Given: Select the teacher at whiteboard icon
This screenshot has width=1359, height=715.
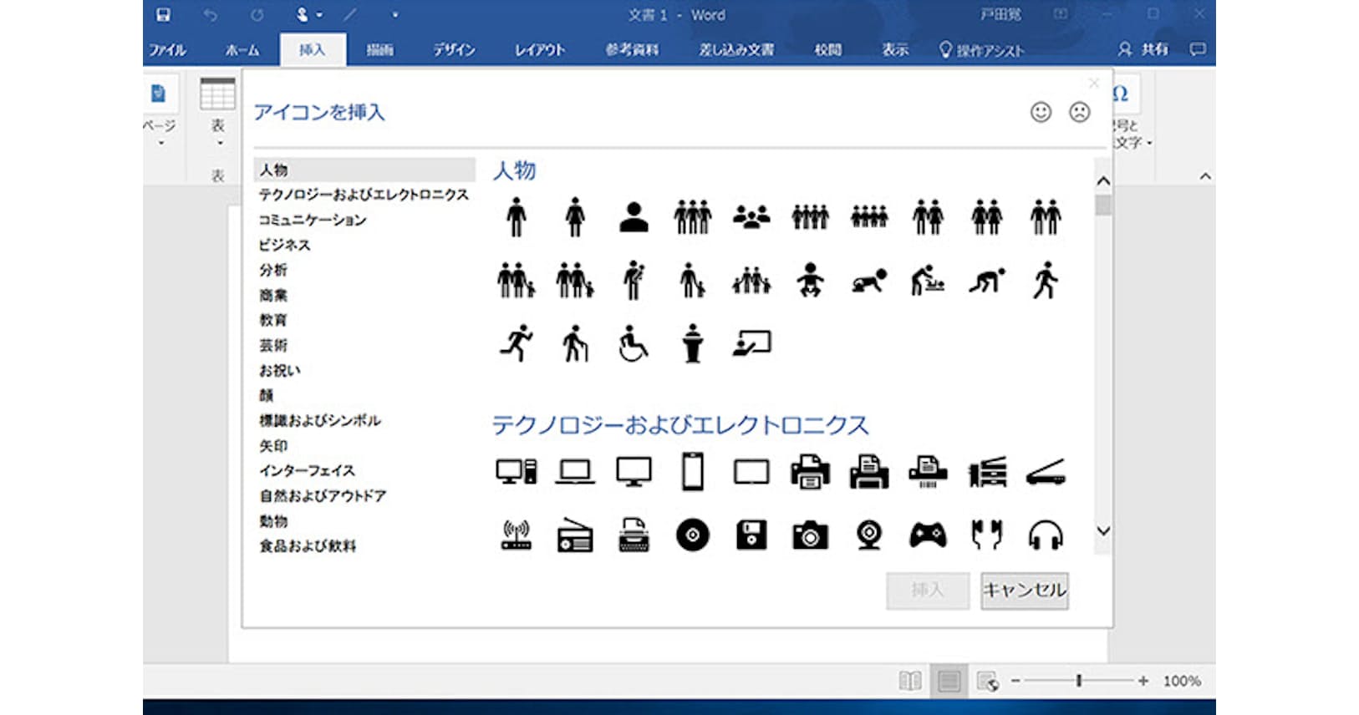Looking at the screenshot, I should 751,343.
